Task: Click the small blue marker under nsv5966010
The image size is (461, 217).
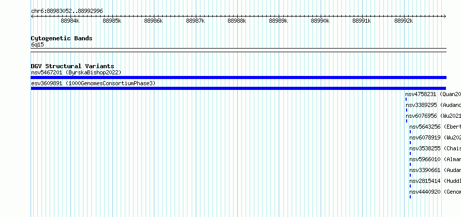Action: tap(410, 164)
